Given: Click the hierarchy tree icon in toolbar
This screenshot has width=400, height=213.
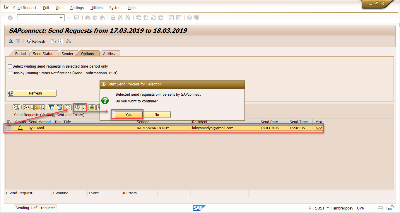Looking at the screenshot, I should pyautogui.click(x=68, y=41).
